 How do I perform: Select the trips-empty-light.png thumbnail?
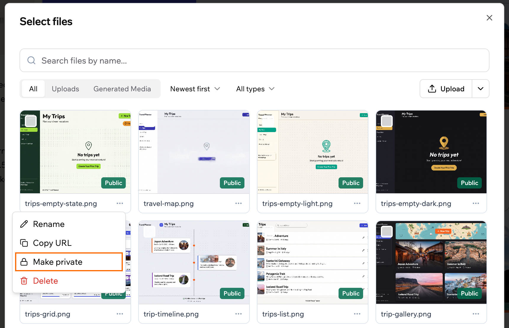(x=313, y=152)
